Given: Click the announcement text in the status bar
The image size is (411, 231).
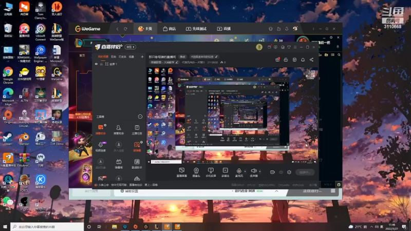Looking at the screenshot, I should pos(128,185).
